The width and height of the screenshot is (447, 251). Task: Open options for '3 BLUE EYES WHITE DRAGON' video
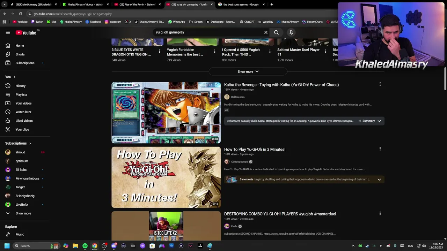point(159,51)
